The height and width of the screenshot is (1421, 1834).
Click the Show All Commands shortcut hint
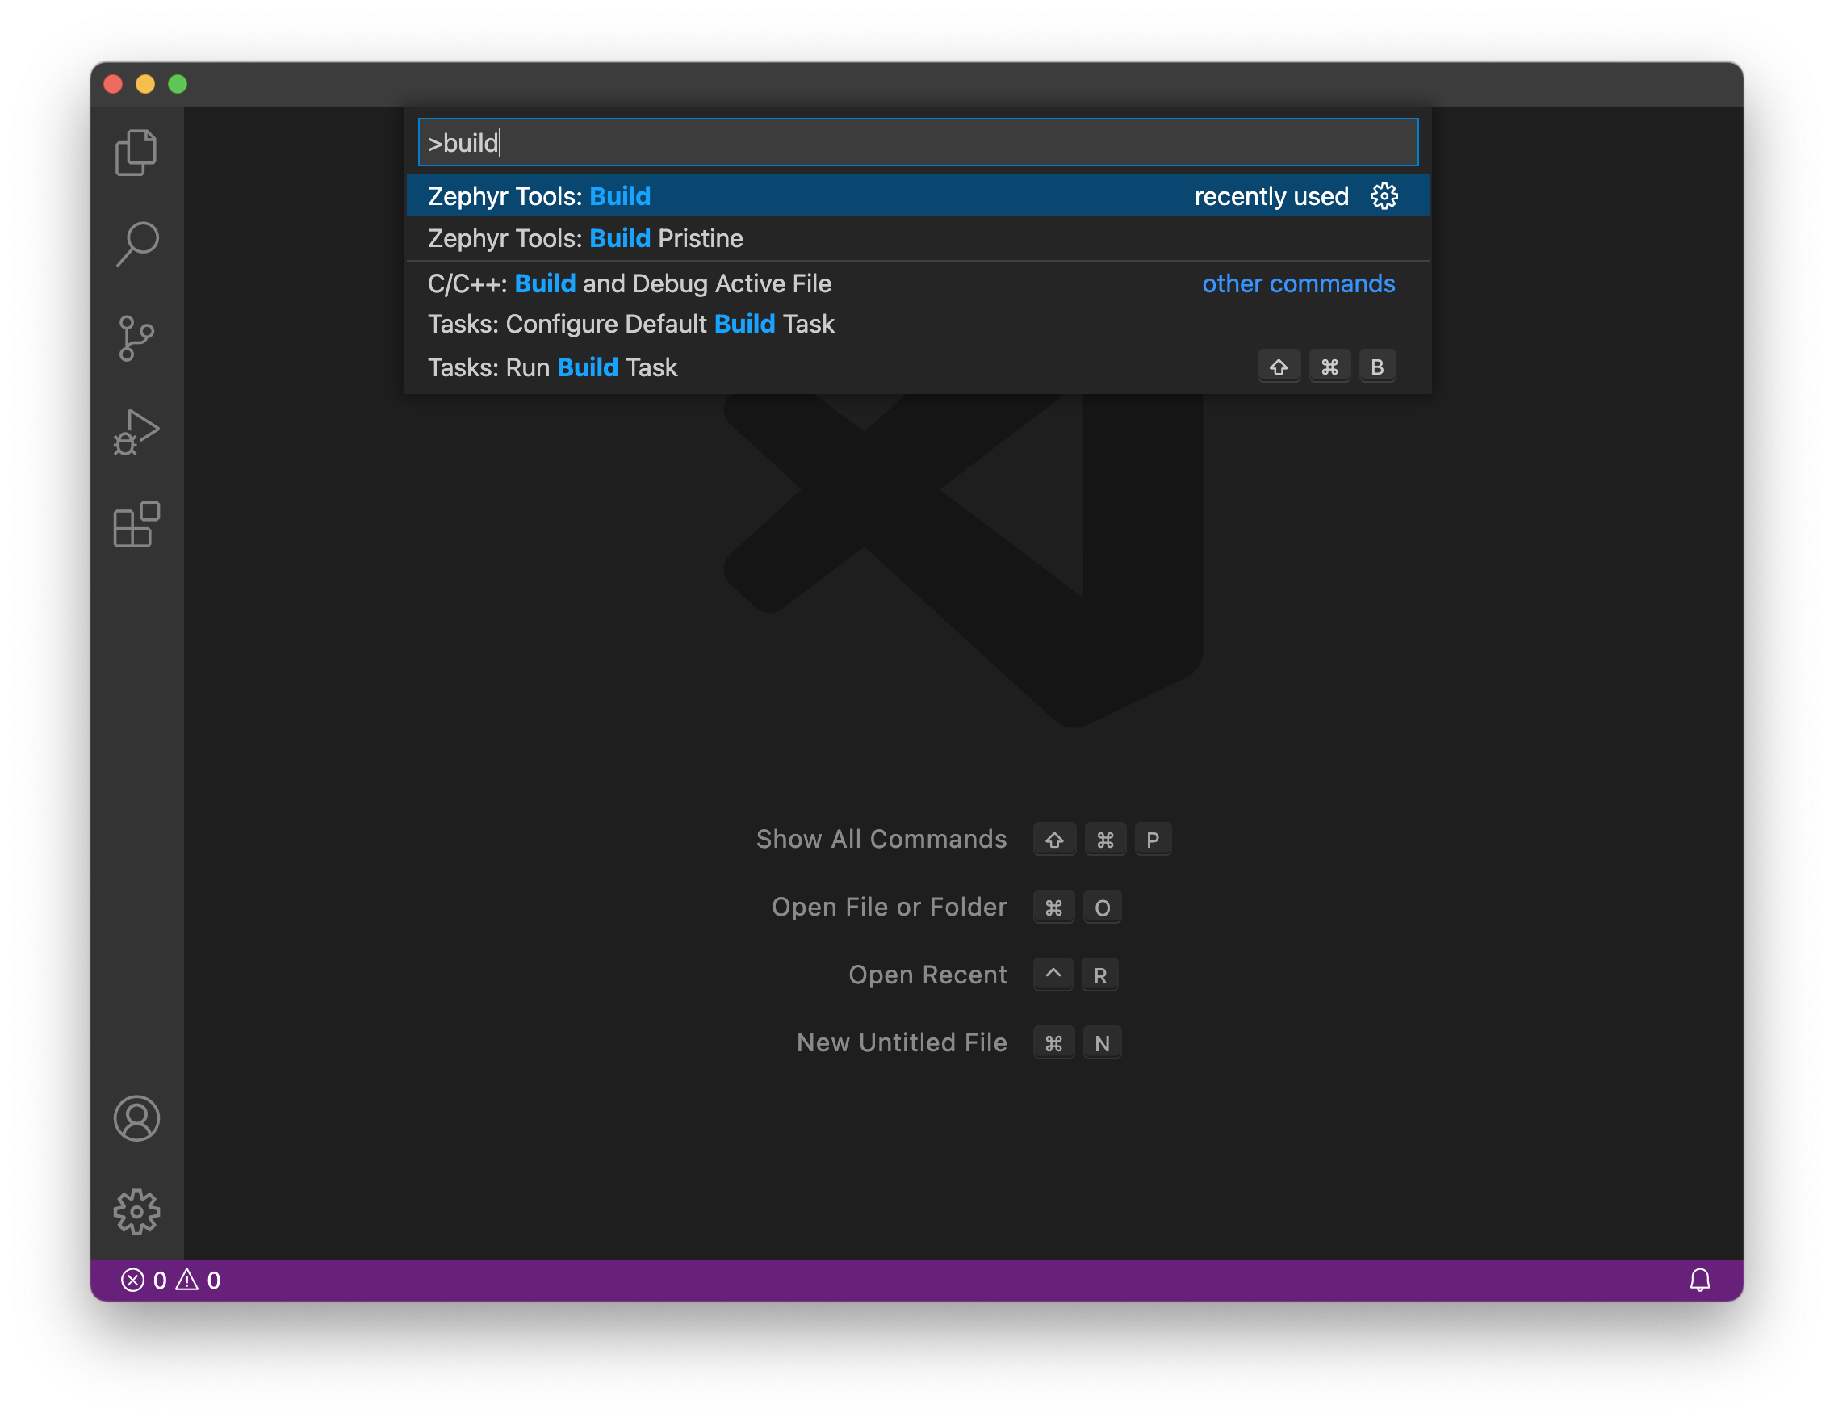click(881, 839)
